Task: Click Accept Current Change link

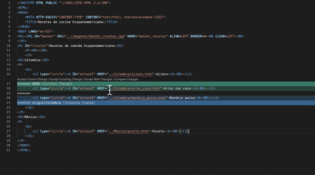Action: [x=32, y=79]
